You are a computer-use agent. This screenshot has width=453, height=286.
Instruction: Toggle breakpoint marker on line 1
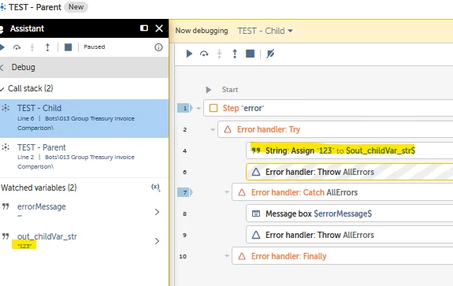coord(185,109)
